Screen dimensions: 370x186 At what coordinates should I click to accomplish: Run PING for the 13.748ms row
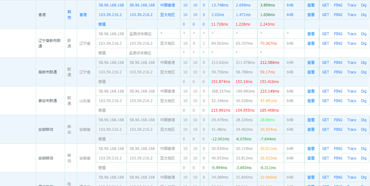[x=338, y=5]
